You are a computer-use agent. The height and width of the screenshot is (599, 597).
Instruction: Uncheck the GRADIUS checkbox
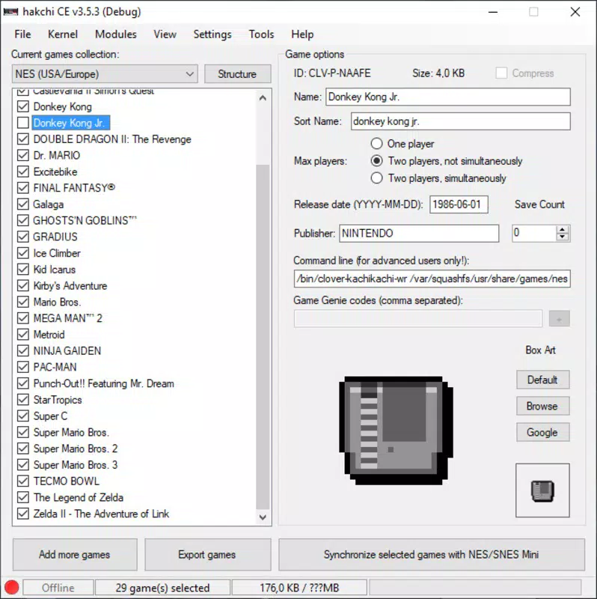[23, 237]
